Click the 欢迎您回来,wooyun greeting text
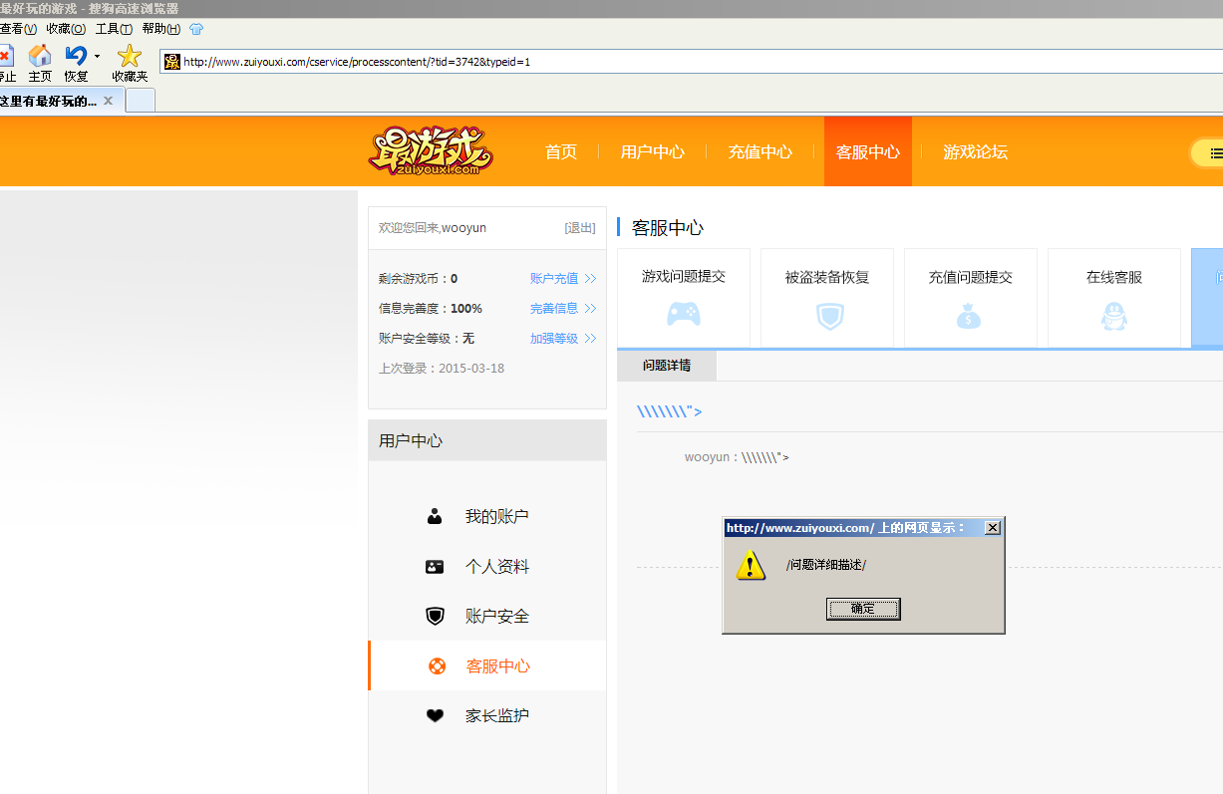Screen dimensions: 1223x794 point(433,228)
